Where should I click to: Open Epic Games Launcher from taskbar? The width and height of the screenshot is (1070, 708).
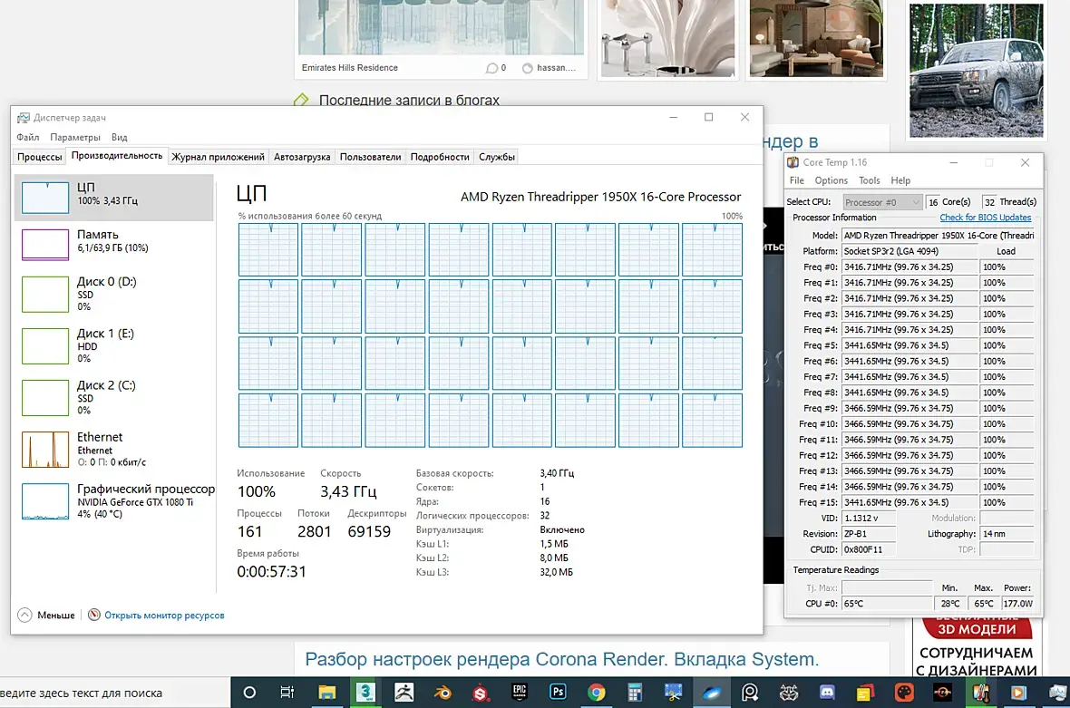pos(520,693)
